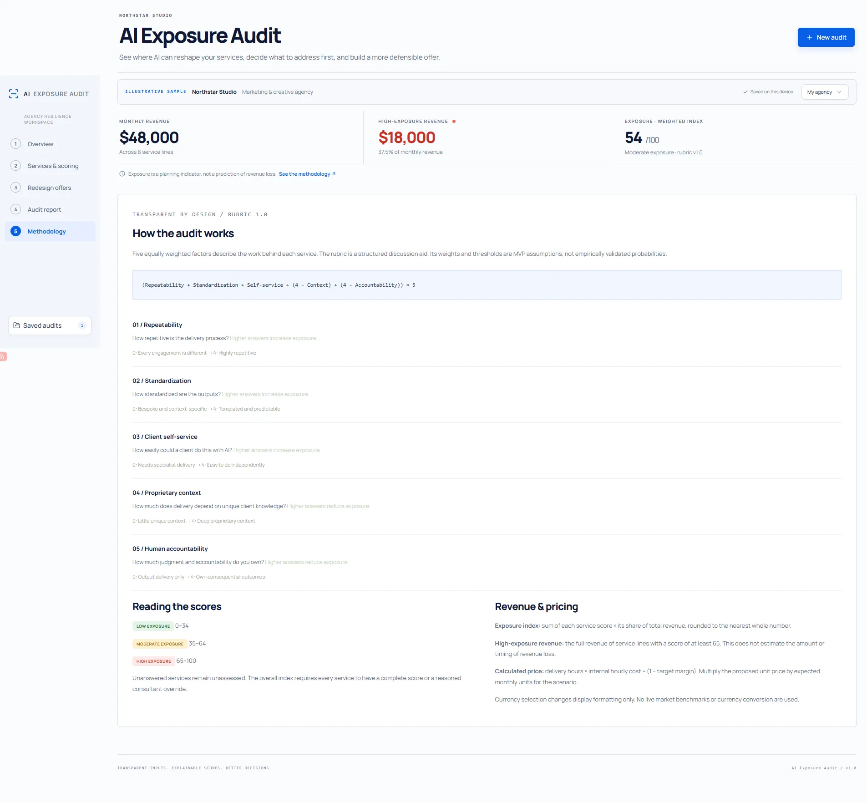This screenshot has width=867, height=803.
Task: Click step number 1 circle for Overview
Action: [15, 144]
